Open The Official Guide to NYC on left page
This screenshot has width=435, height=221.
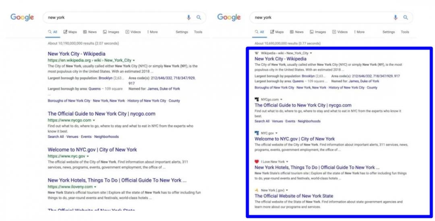pos(101,114)
